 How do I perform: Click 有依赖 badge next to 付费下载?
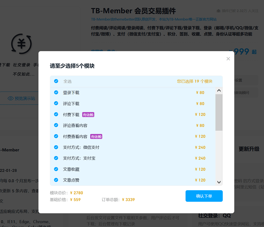pyautogui.click(x=88, y=115)
